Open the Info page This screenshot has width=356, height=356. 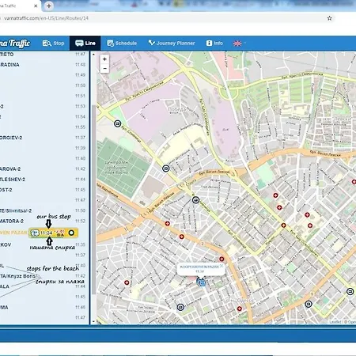click(214, 44)
